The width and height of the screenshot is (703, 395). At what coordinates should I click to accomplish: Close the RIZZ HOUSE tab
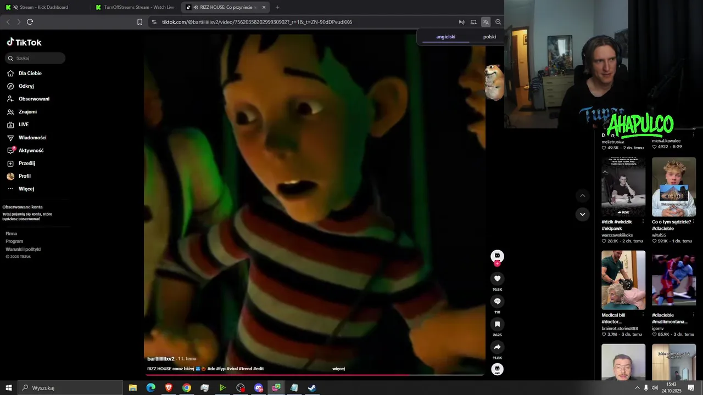(x=264, y=7)
